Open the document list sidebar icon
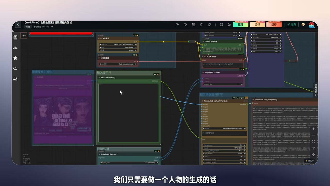This screenshot has height=186, width=330. (x=15, y=37)
